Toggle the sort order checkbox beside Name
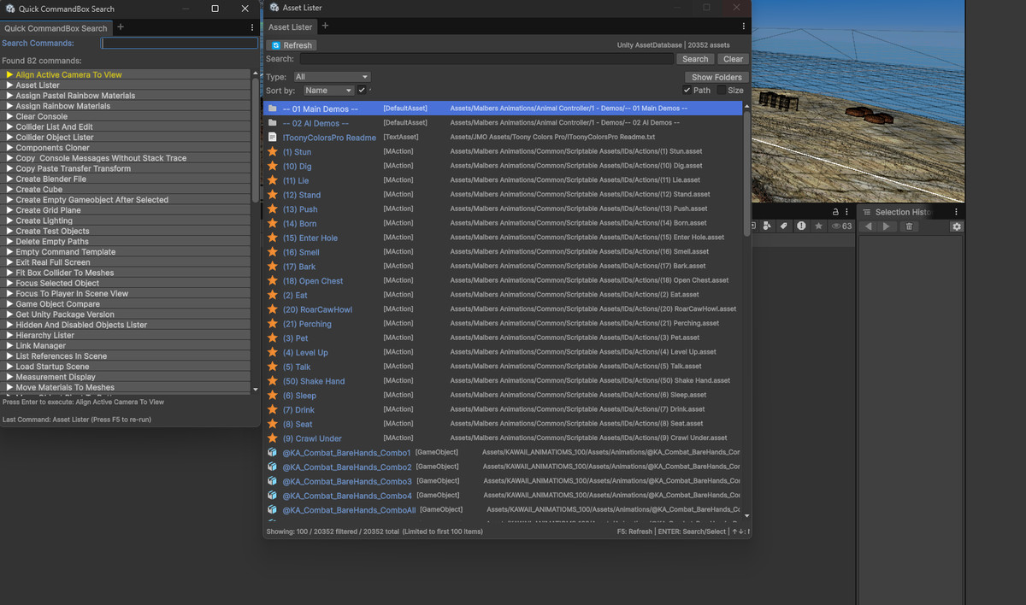Screen dimensions: 1026x605 [363, 91]
